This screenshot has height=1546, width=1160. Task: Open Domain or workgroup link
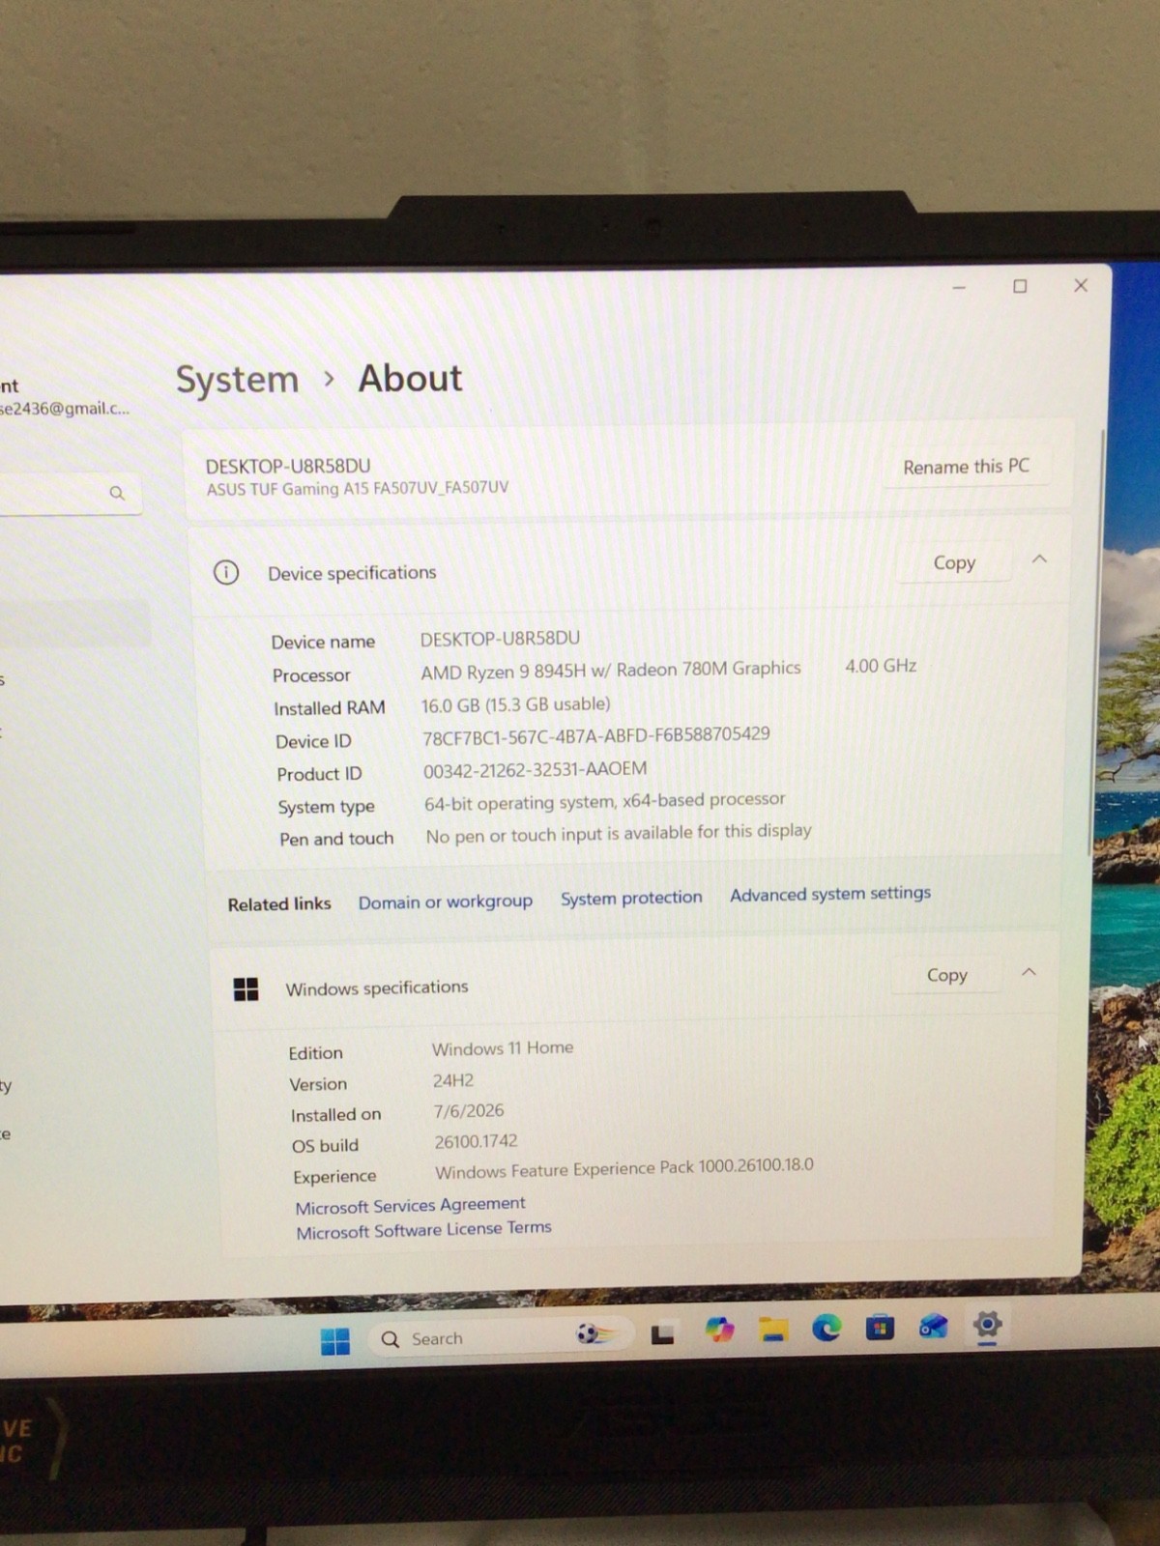coord(446,902)
